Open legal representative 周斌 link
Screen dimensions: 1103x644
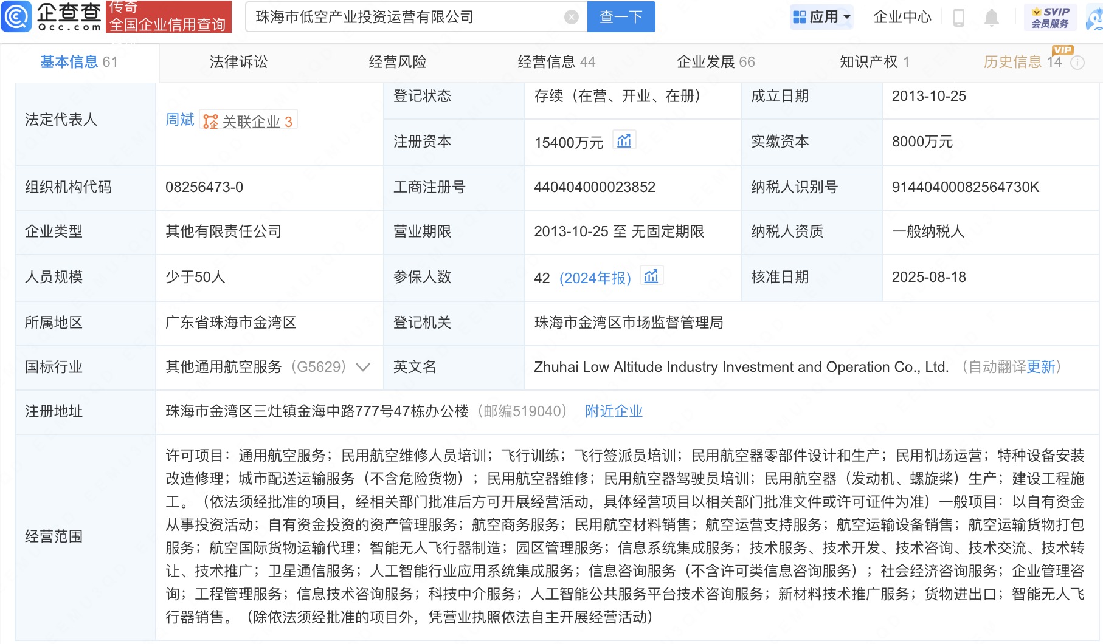point(179,120)
